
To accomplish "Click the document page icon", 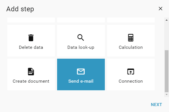I will [x=31, y=72].
